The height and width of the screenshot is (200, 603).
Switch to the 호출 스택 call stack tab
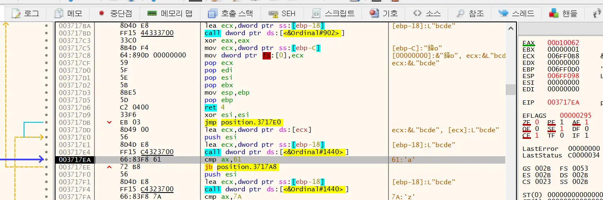click(230, 13)
